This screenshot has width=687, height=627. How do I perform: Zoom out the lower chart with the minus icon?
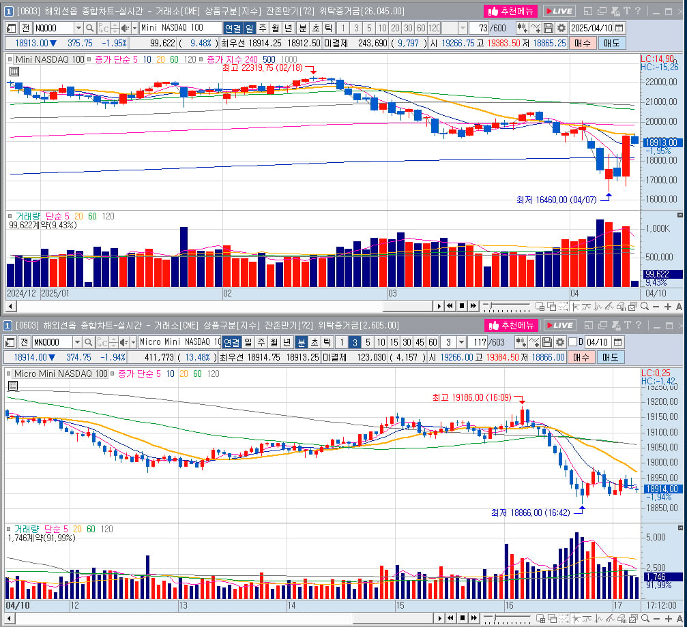[656, 618]
